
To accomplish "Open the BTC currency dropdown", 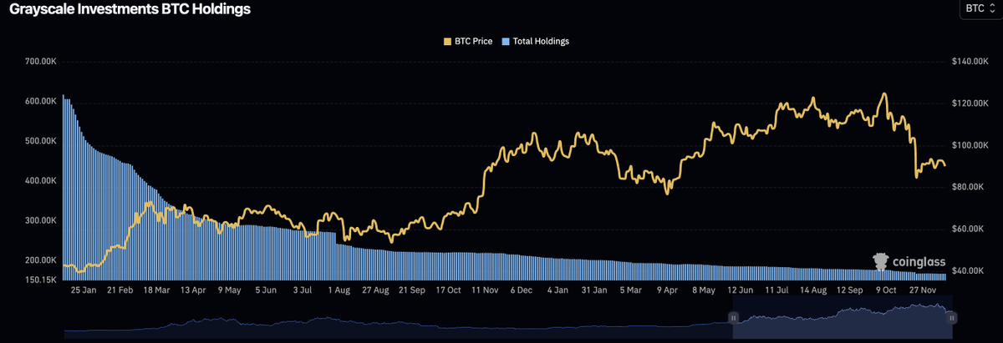I will (981, 8).
